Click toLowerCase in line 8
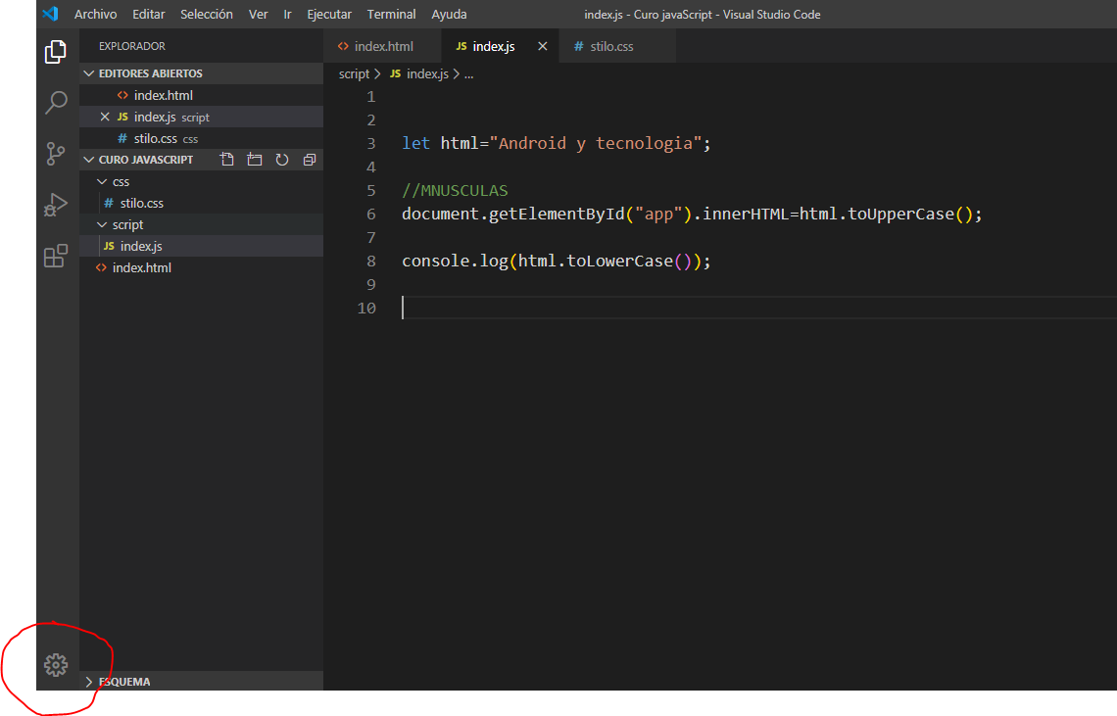This screenshot has width=1117, height=716. click(x=619, y=261)
